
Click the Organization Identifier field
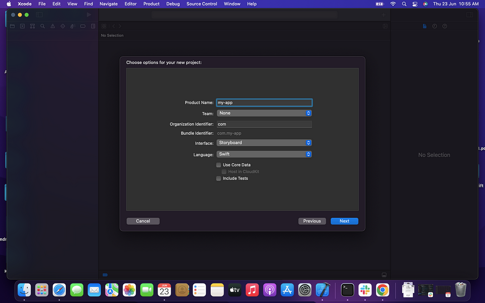click(x=264, y=124)
